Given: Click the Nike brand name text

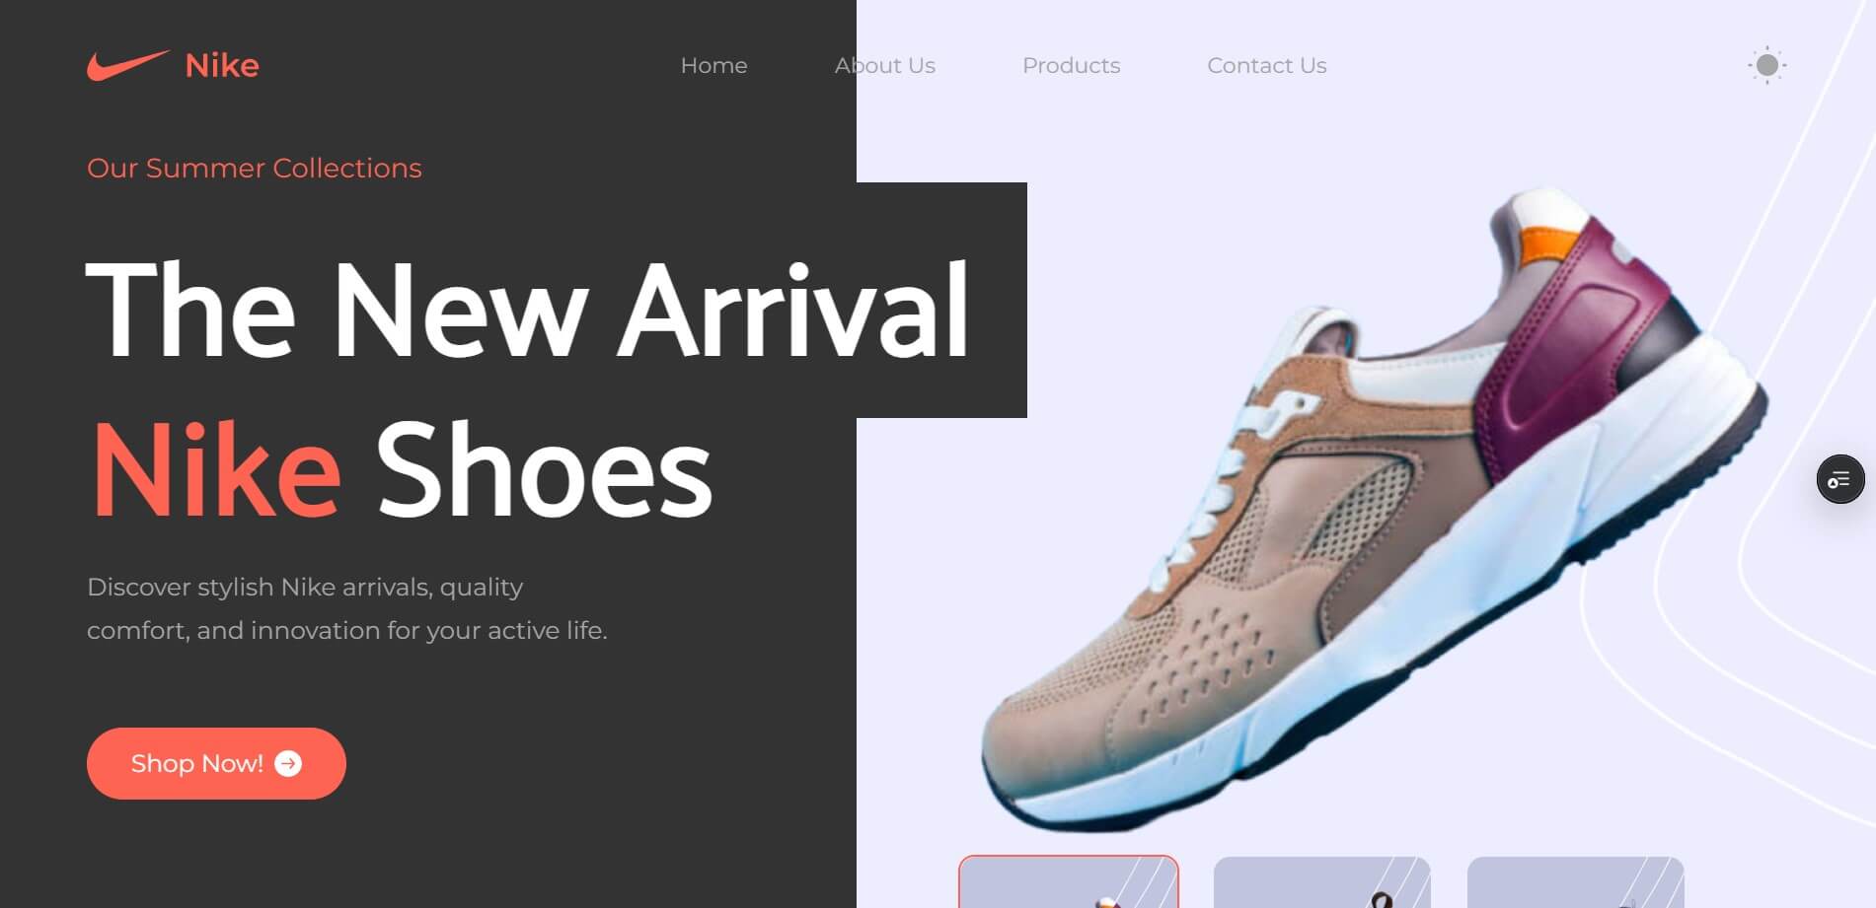Looking at the screenshot, I should tap(222, 65).
